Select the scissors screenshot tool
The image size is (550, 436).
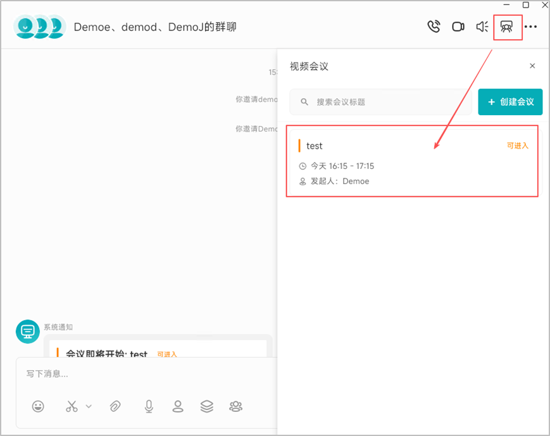point(72,406)
